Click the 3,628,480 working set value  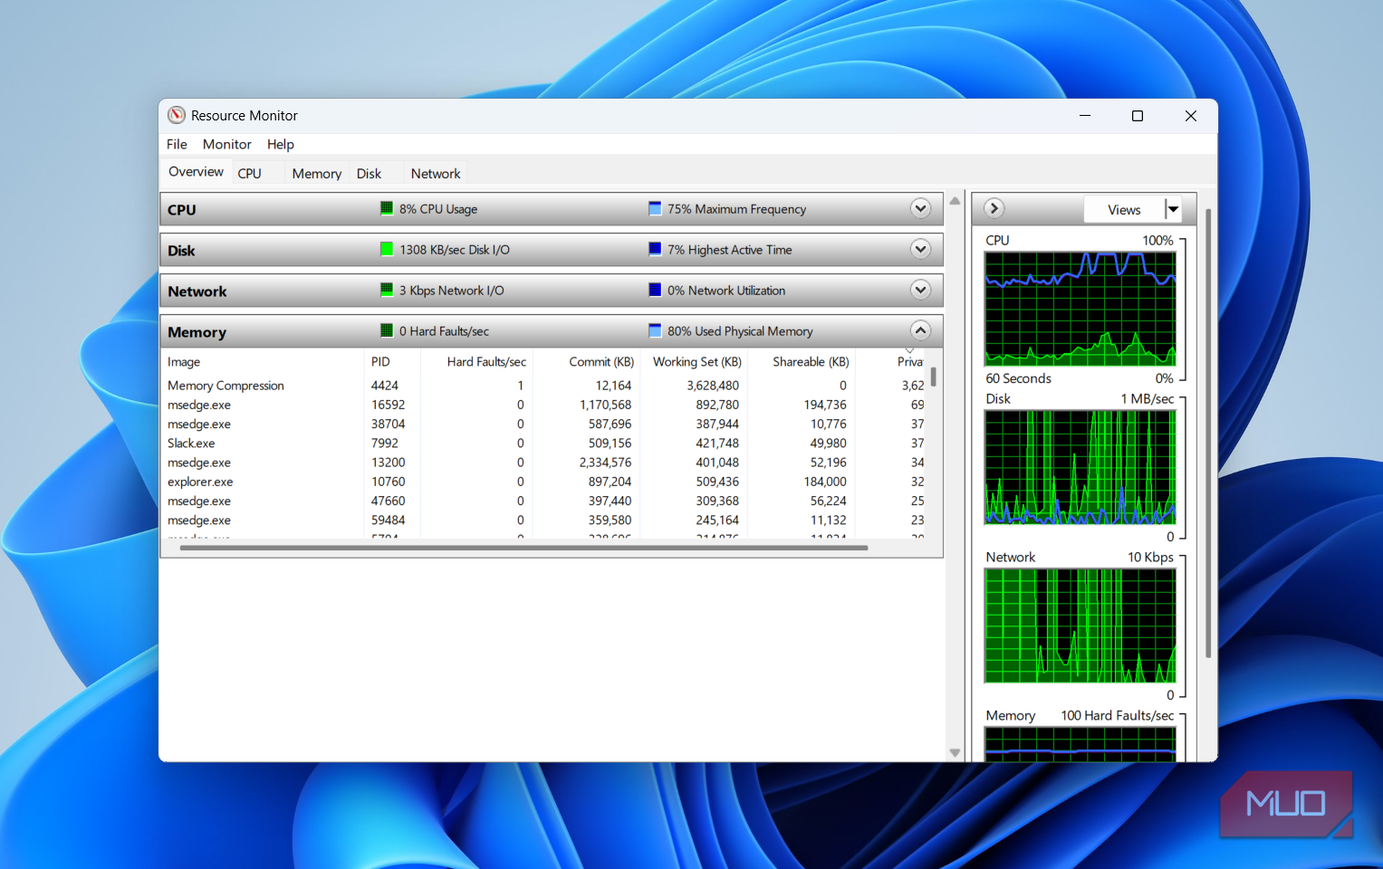point(713,386)
